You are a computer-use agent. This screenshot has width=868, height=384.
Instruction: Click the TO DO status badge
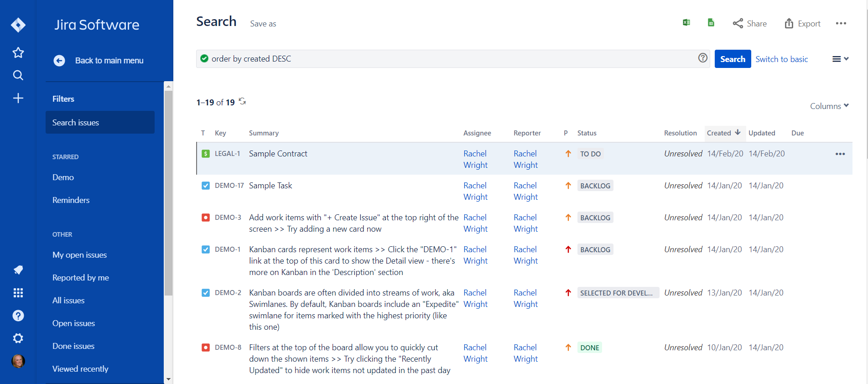click(x=590, y=154)
